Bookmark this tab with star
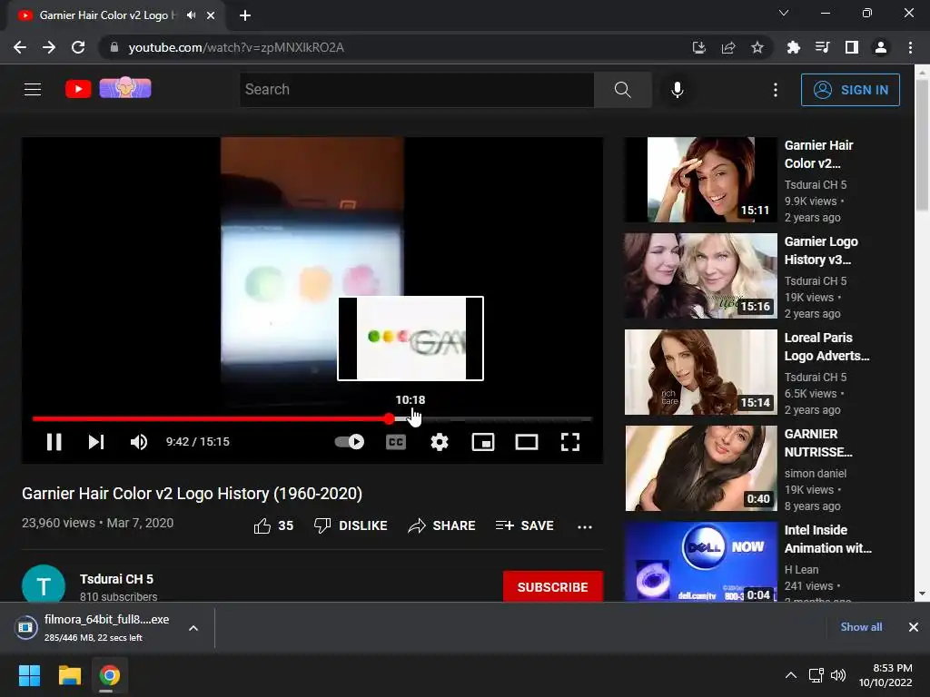 pos(757,47)
